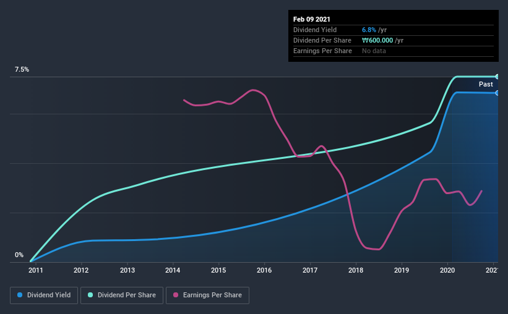
Task: Click the 0% y-axis label
Action: [19, 255]
